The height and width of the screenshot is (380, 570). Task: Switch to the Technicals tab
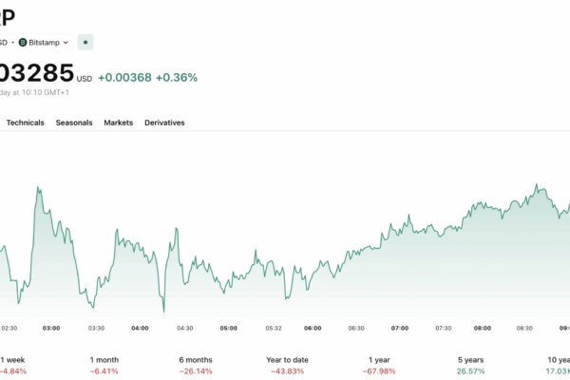(x=26, y=123)
